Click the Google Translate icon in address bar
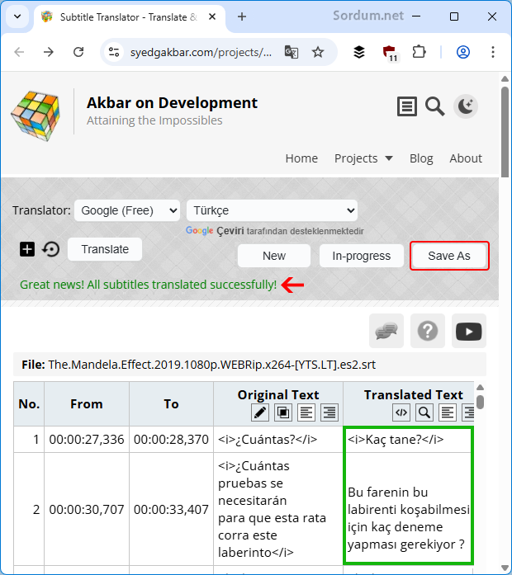 point(292,52)
